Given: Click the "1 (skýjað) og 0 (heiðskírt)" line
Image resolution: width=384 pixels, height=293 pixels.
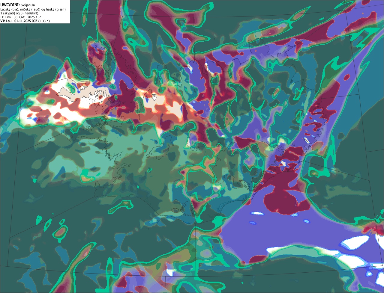Looking at the screenshot, I should click(20, 13).
